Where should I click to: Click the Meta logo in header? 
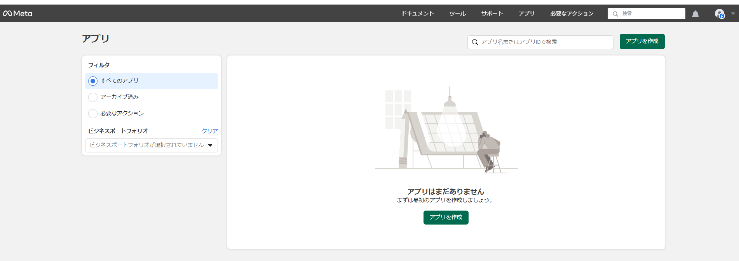18,14
